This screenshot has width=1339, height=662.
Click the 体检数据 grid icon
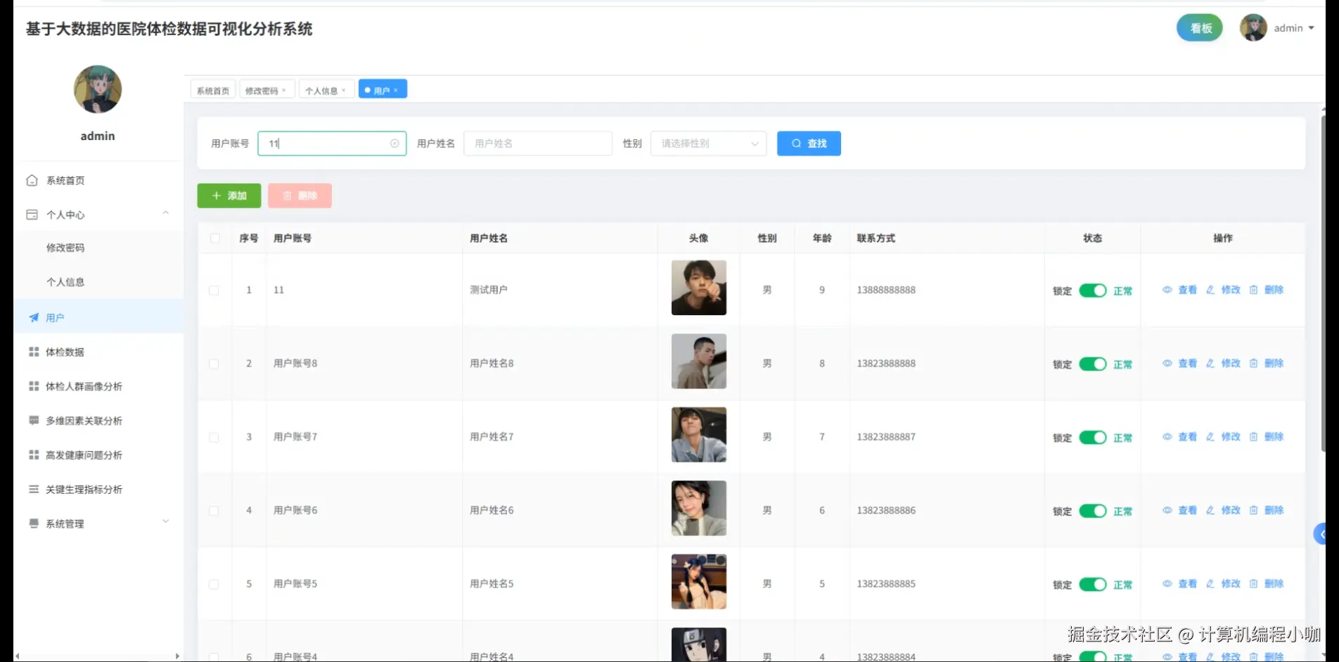tap(34, 352)
